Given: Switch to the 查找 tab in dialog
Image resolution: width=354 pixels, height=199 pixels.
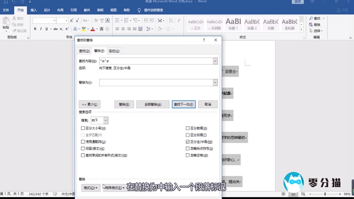Looking at the screenshot, I should click(x=84, y=51).
